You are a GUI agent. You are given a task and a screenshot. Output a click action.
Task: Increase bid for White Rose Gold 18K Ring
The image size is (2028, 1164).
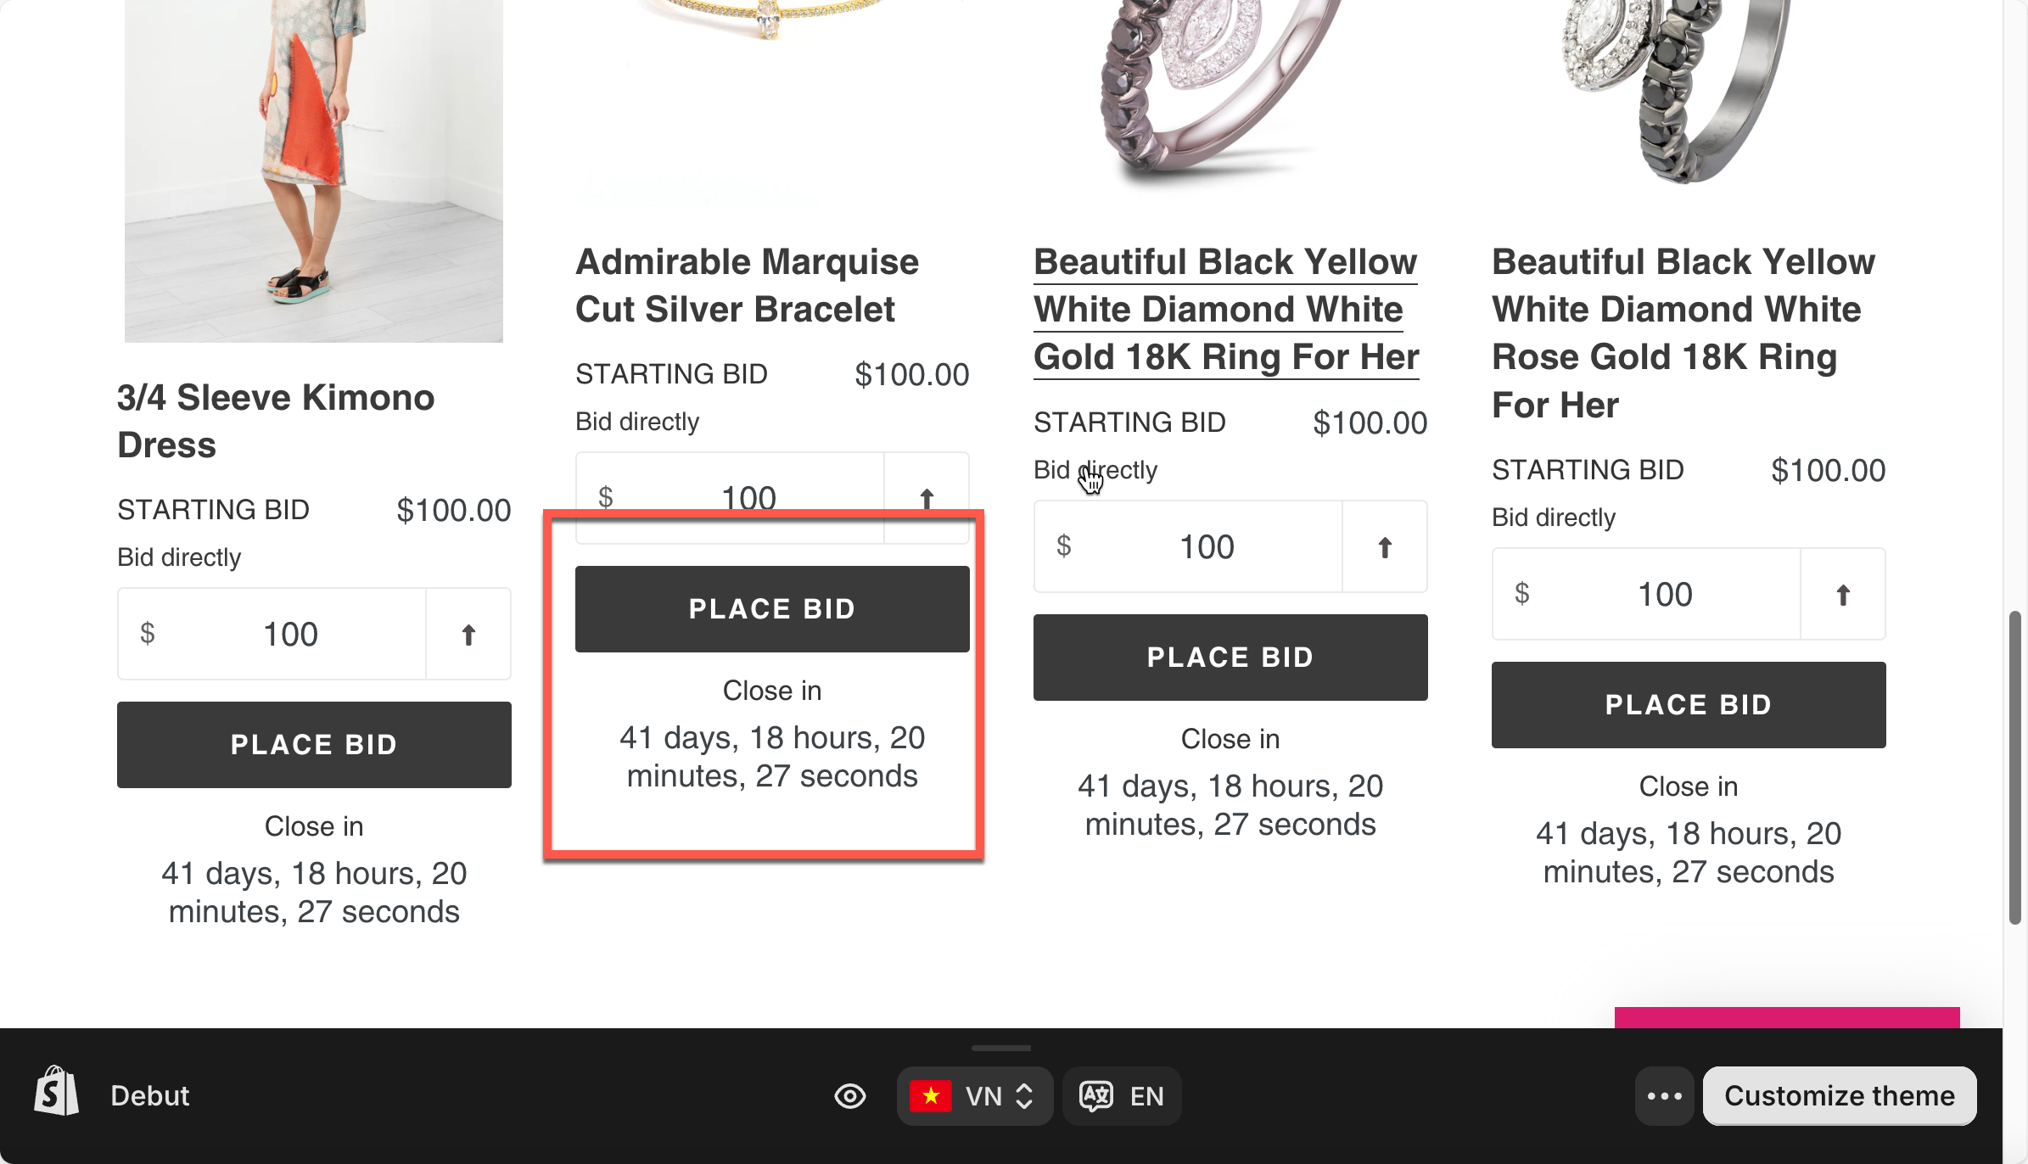click(x=1842, y=595)
